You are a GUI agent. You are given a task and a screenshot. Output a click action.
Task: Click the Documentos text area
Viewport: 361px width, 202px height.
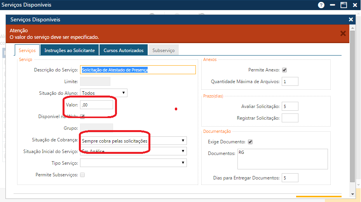(x=283, y=159)
